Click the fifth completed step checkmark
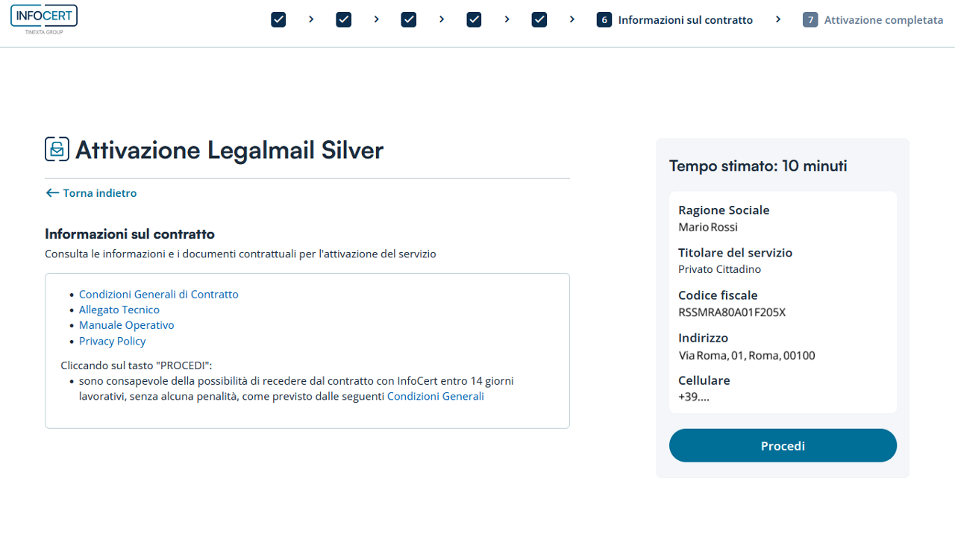955x534 pixels. (x=539, y=20)
